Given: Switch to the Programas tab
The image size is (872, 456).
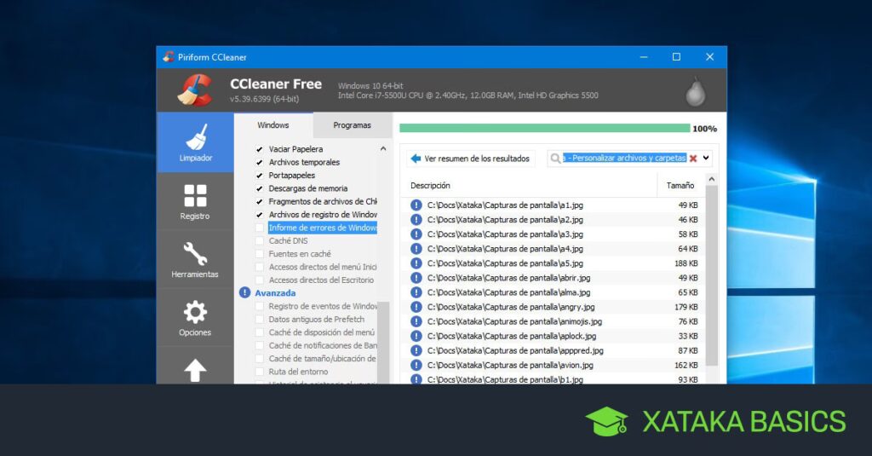Looking at the screenshot, I should tap(352, 125).
